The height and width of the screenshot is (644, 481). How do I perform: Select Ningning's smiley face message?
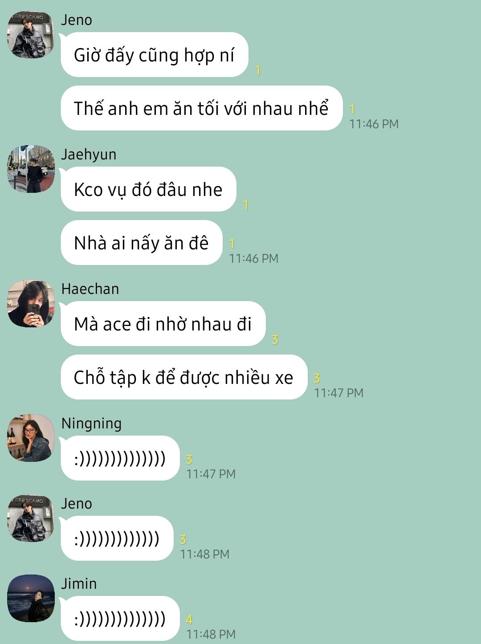(x=120, y=458)
